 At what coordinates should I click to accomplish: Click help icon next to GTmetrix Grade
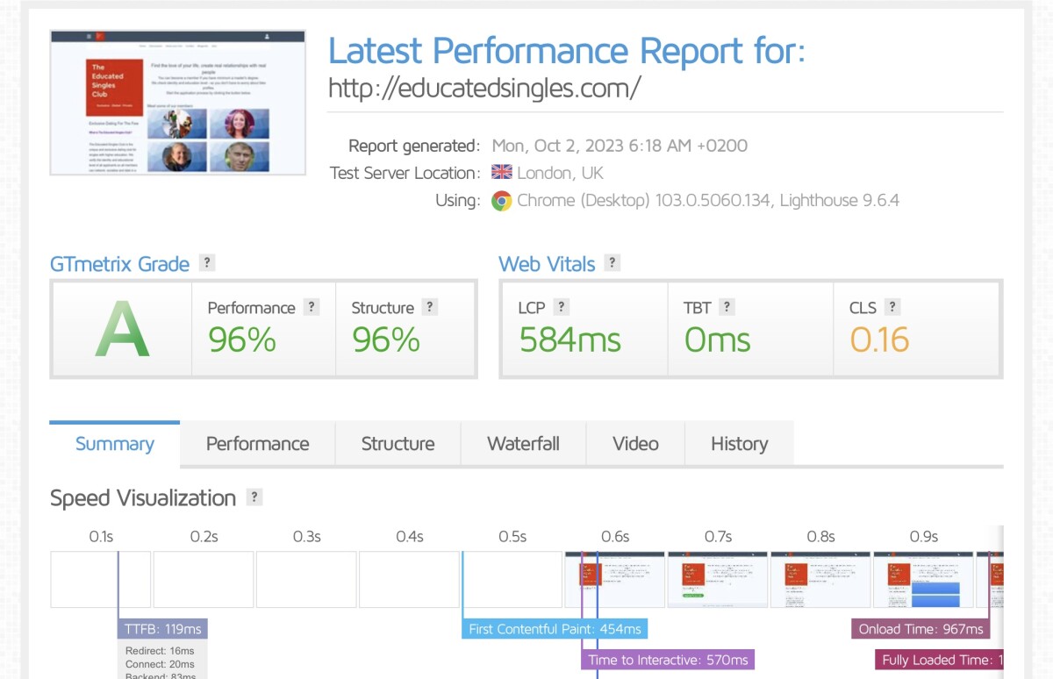[x=207, y=263]
